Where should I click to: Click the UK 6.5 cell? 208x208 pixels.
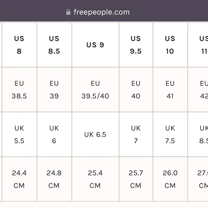click(95, 134)
